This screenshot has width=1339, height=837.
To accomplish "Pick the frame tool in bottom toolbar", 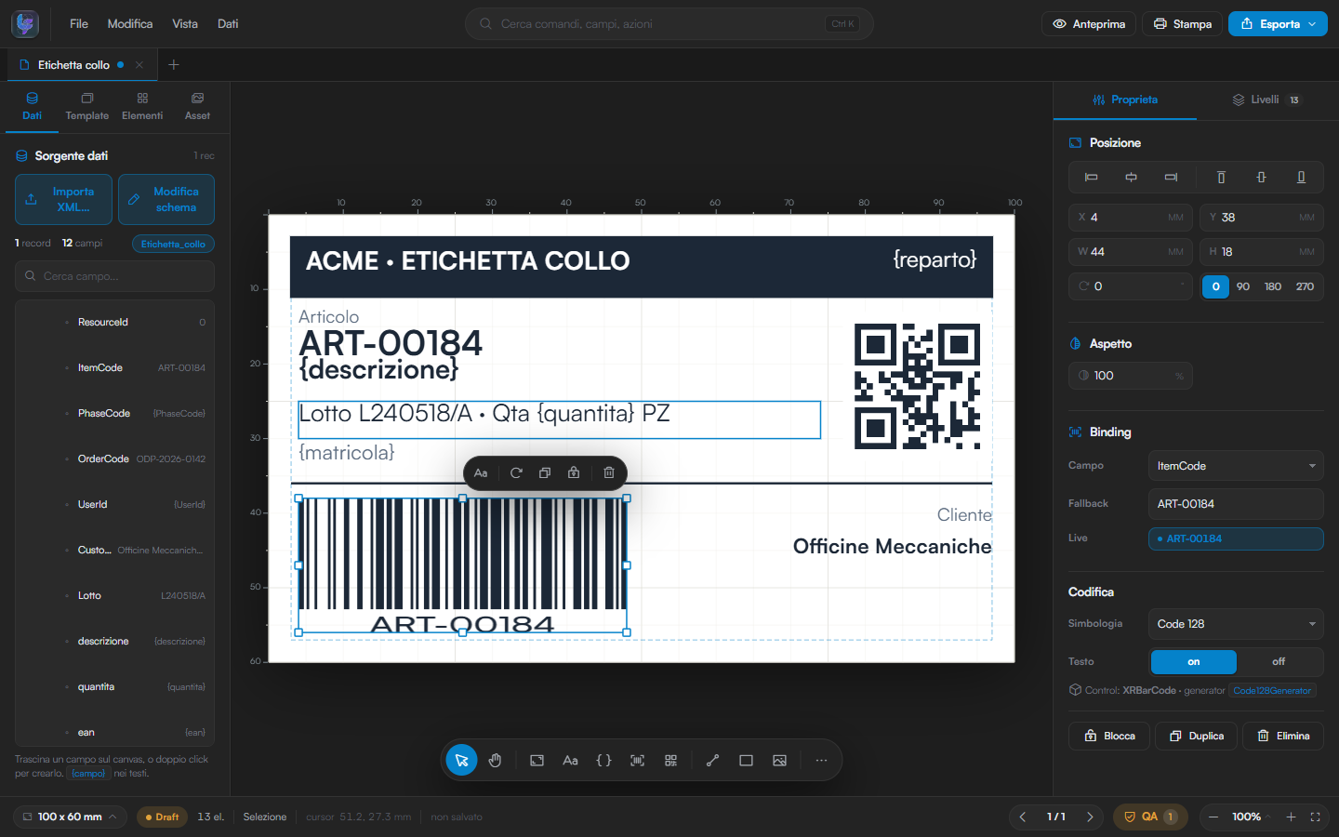I will coord(537,760).
